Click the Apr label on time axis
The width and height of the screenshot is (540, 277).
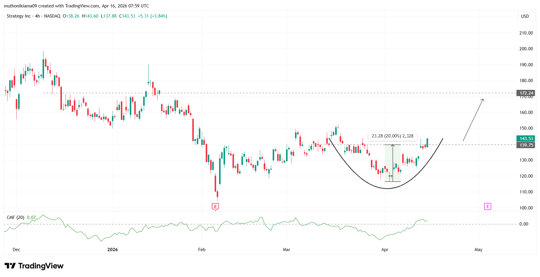click(x=385, y=250)
